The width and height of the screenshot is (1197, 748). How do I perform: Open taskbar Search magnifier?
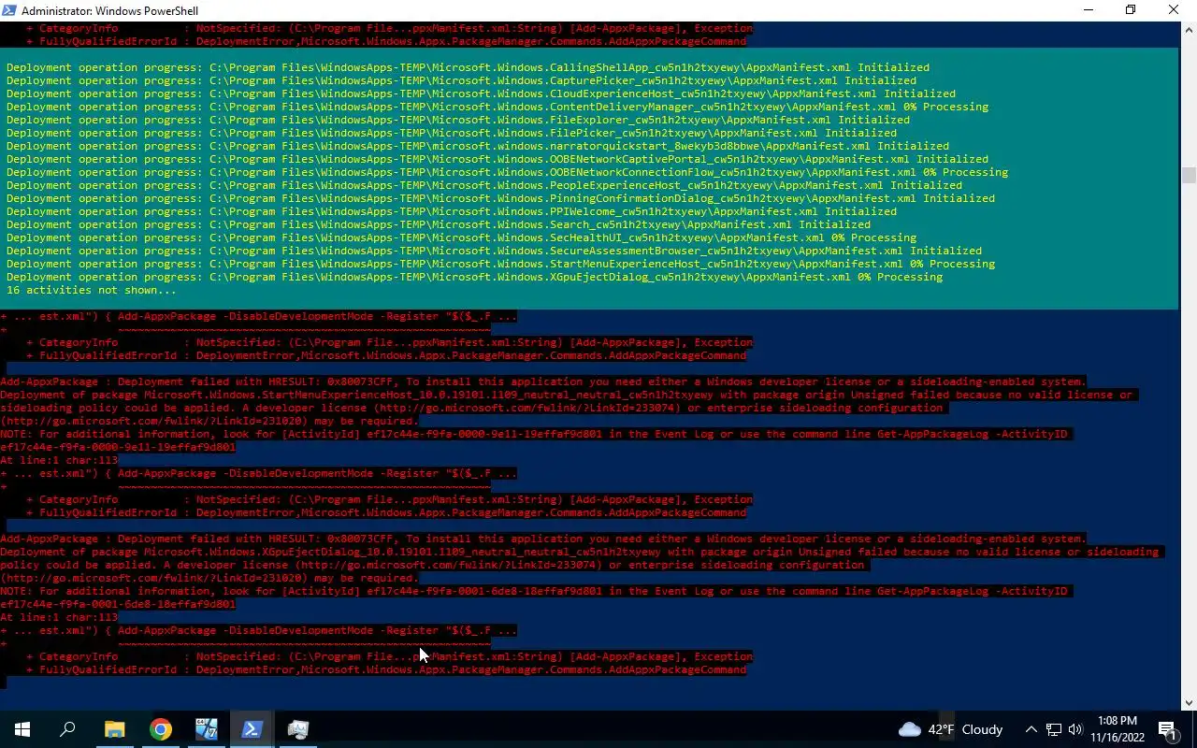[x=67, y=729]
